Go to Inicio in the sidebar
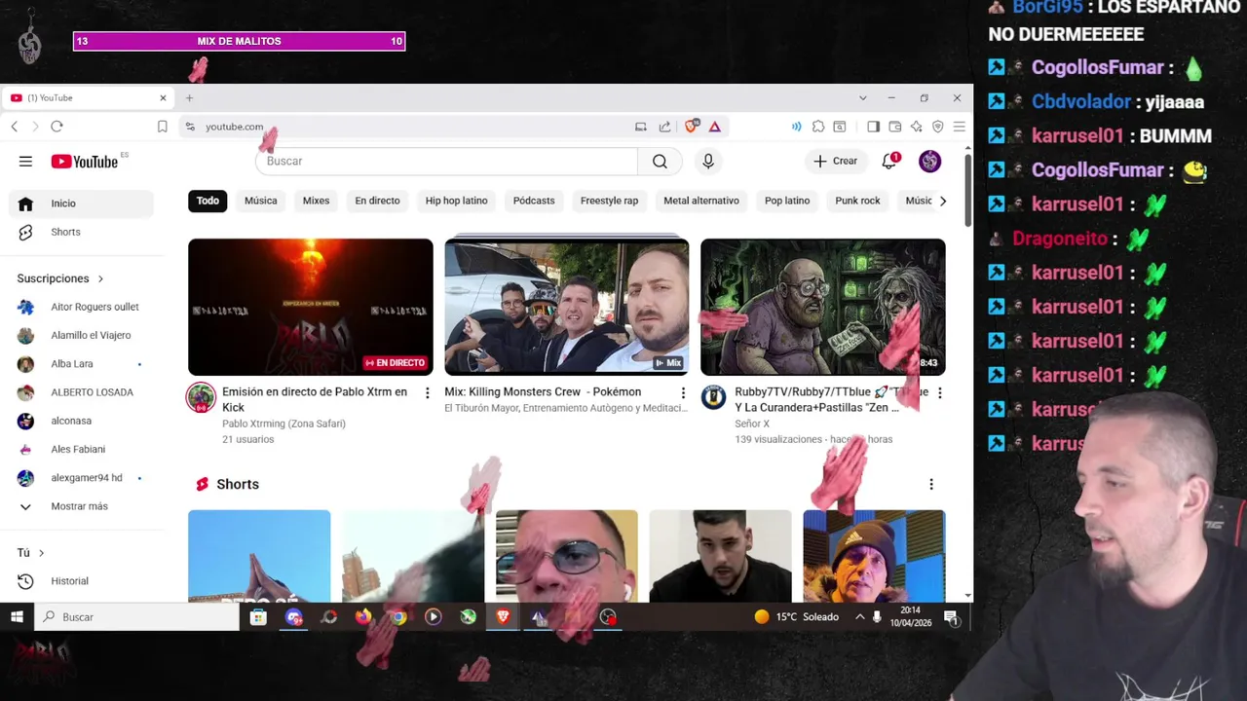The width and height of the screenshot is (1247, 701). (82, 203)
